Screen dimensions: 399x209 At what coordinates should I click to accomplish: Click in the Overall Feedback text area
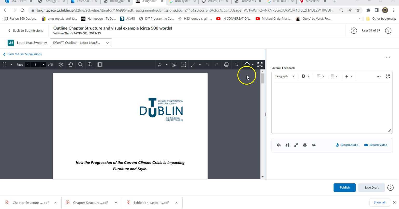coord(331,107)
